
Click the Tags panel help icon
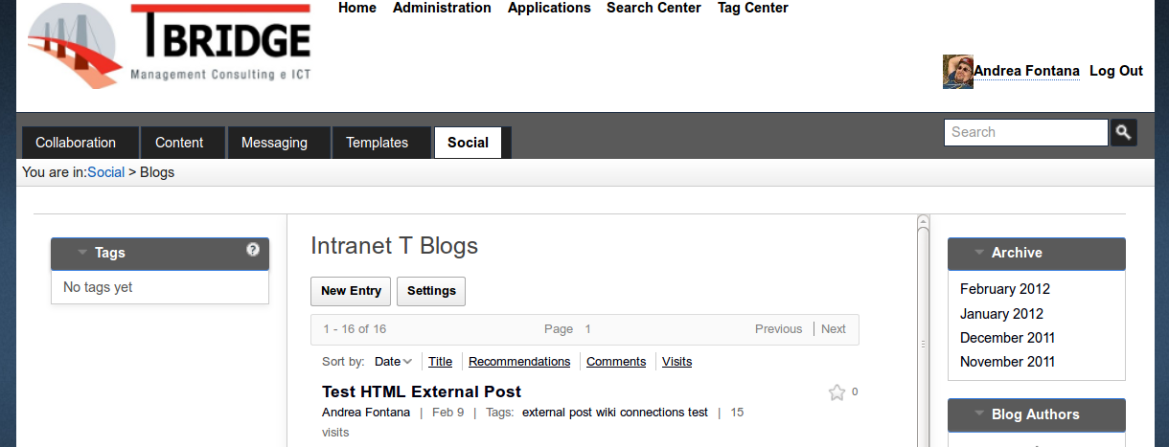pos(253,250)
